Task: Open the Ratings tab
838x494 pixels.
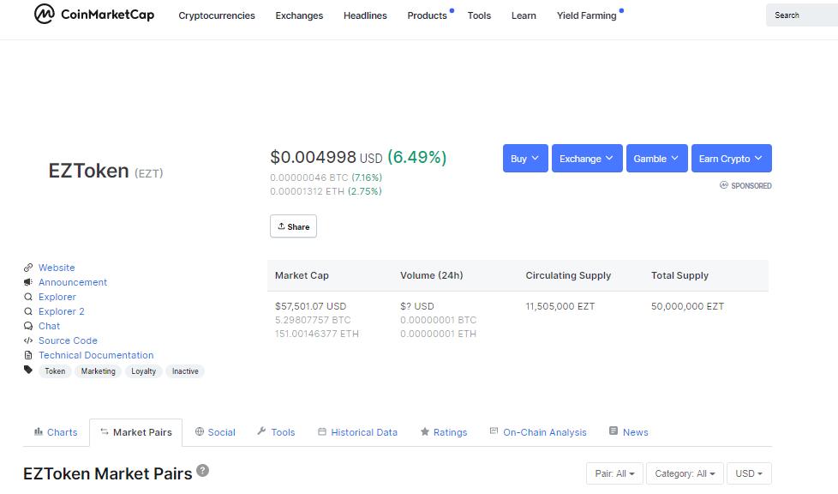Action: pos(444,432)
